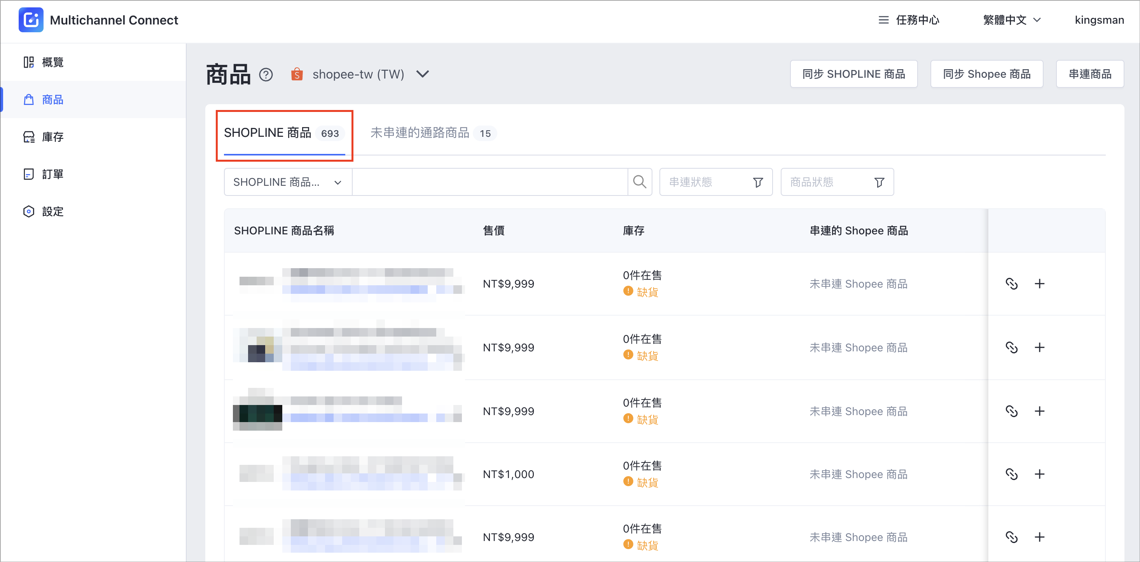Click the plus icon in fifth product row
Viewport: 1140px width, 562px height.
tap(1040, 537)
